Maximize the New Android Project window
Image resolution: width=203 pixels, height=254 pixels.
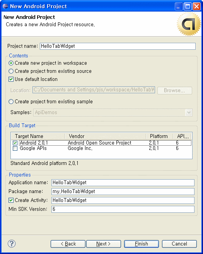[x=188, y=7]
